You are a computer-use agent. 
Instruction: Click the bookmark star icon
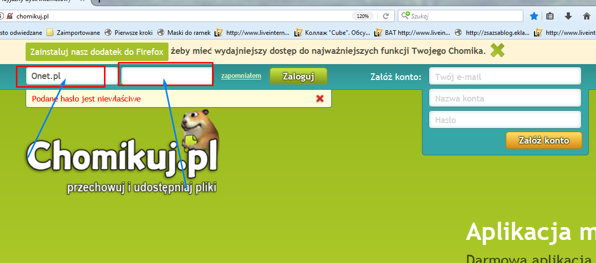point(534,16)
